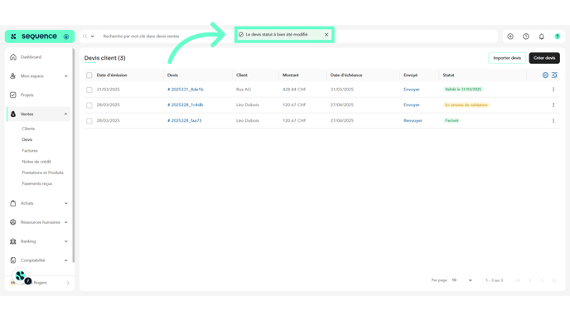Tick the checkbox for quote 2025328_faa73
Image resolution: width=570 pixels, height=321 pixels.
click(89, 121)
